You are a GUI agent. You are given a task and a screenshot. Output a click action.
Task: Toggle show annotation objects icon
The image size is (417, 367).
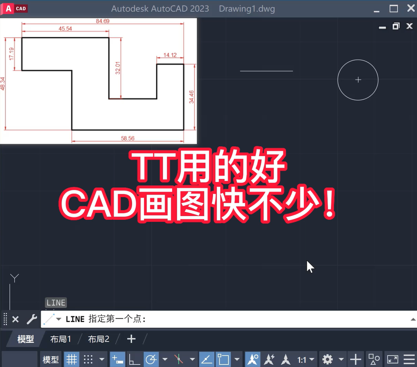coord(253,359)
